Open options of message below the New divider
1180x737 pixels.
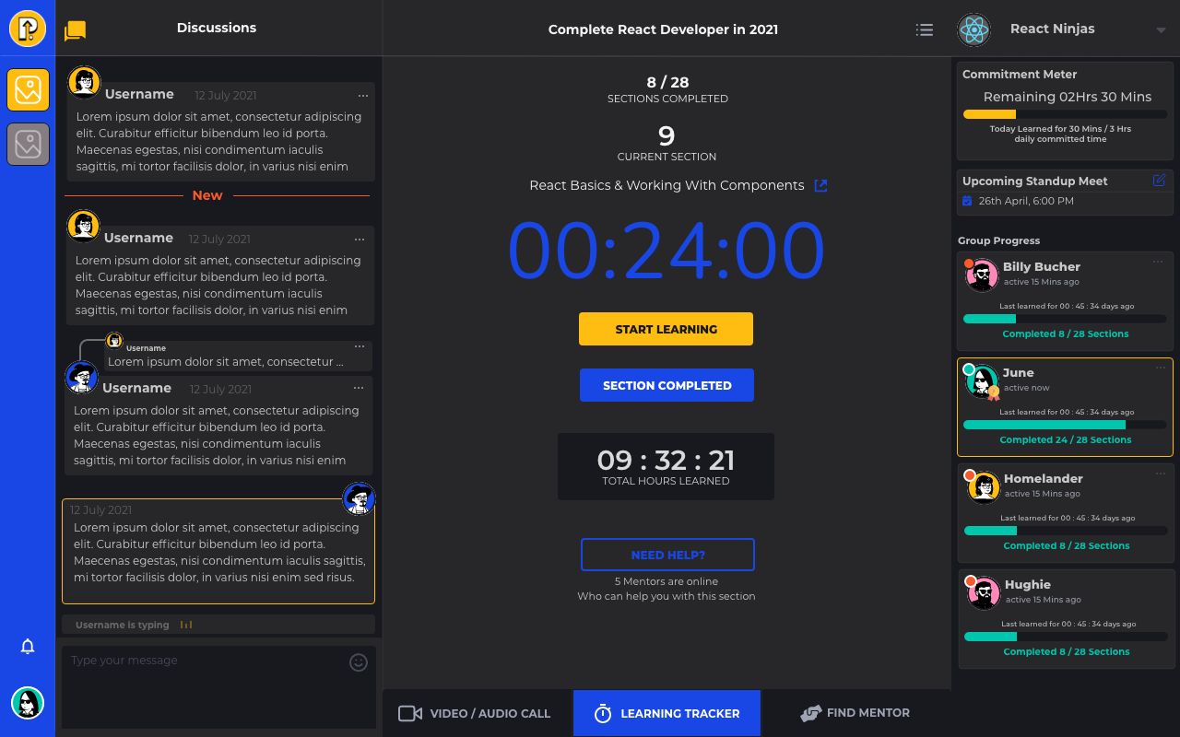tap(360, 240)
